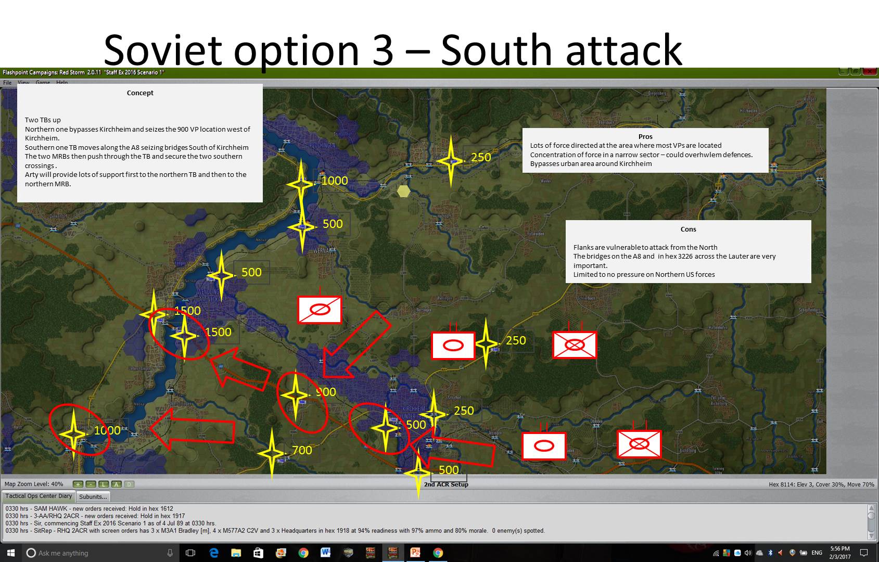
Task: Open the volume speaker tray icon
Action: coord(748,553)
